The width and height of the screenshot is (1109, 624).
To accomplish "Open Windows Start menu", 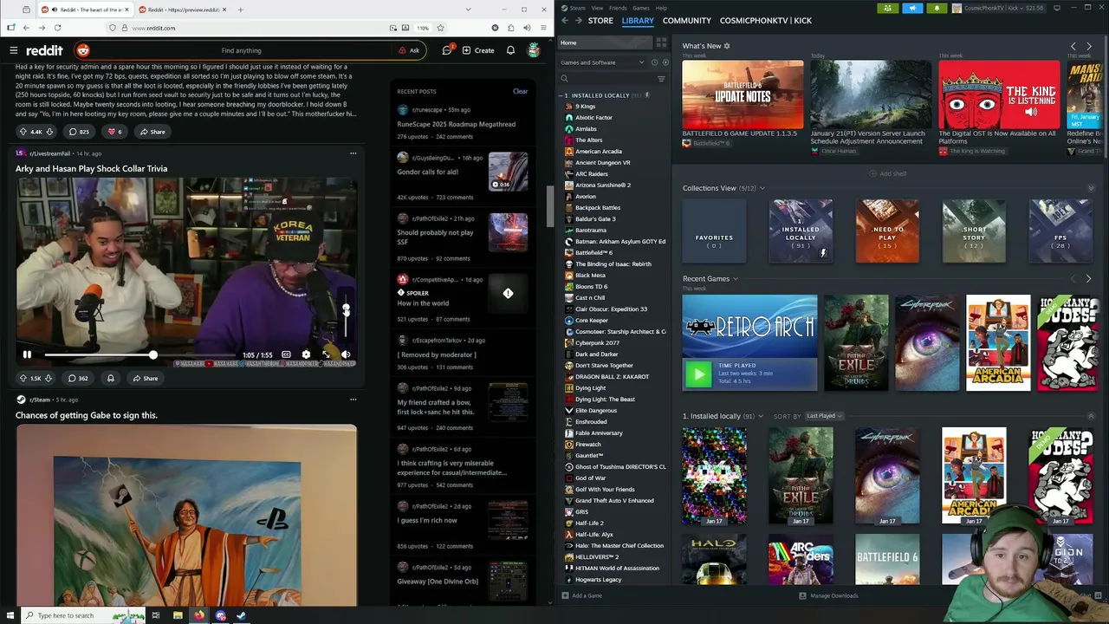I will coord(10,615).
